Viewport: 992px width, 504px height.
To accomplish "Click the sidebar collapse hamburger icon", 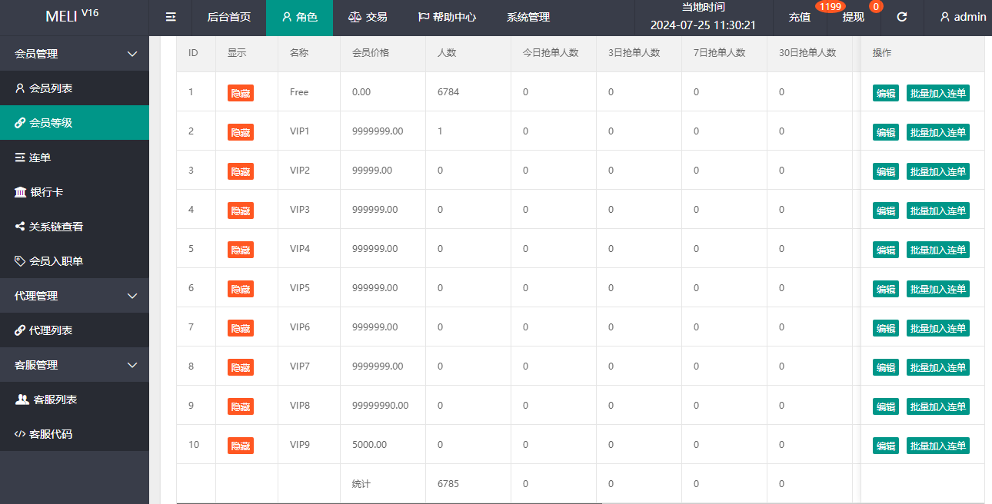I will click(x=171, y=17).
